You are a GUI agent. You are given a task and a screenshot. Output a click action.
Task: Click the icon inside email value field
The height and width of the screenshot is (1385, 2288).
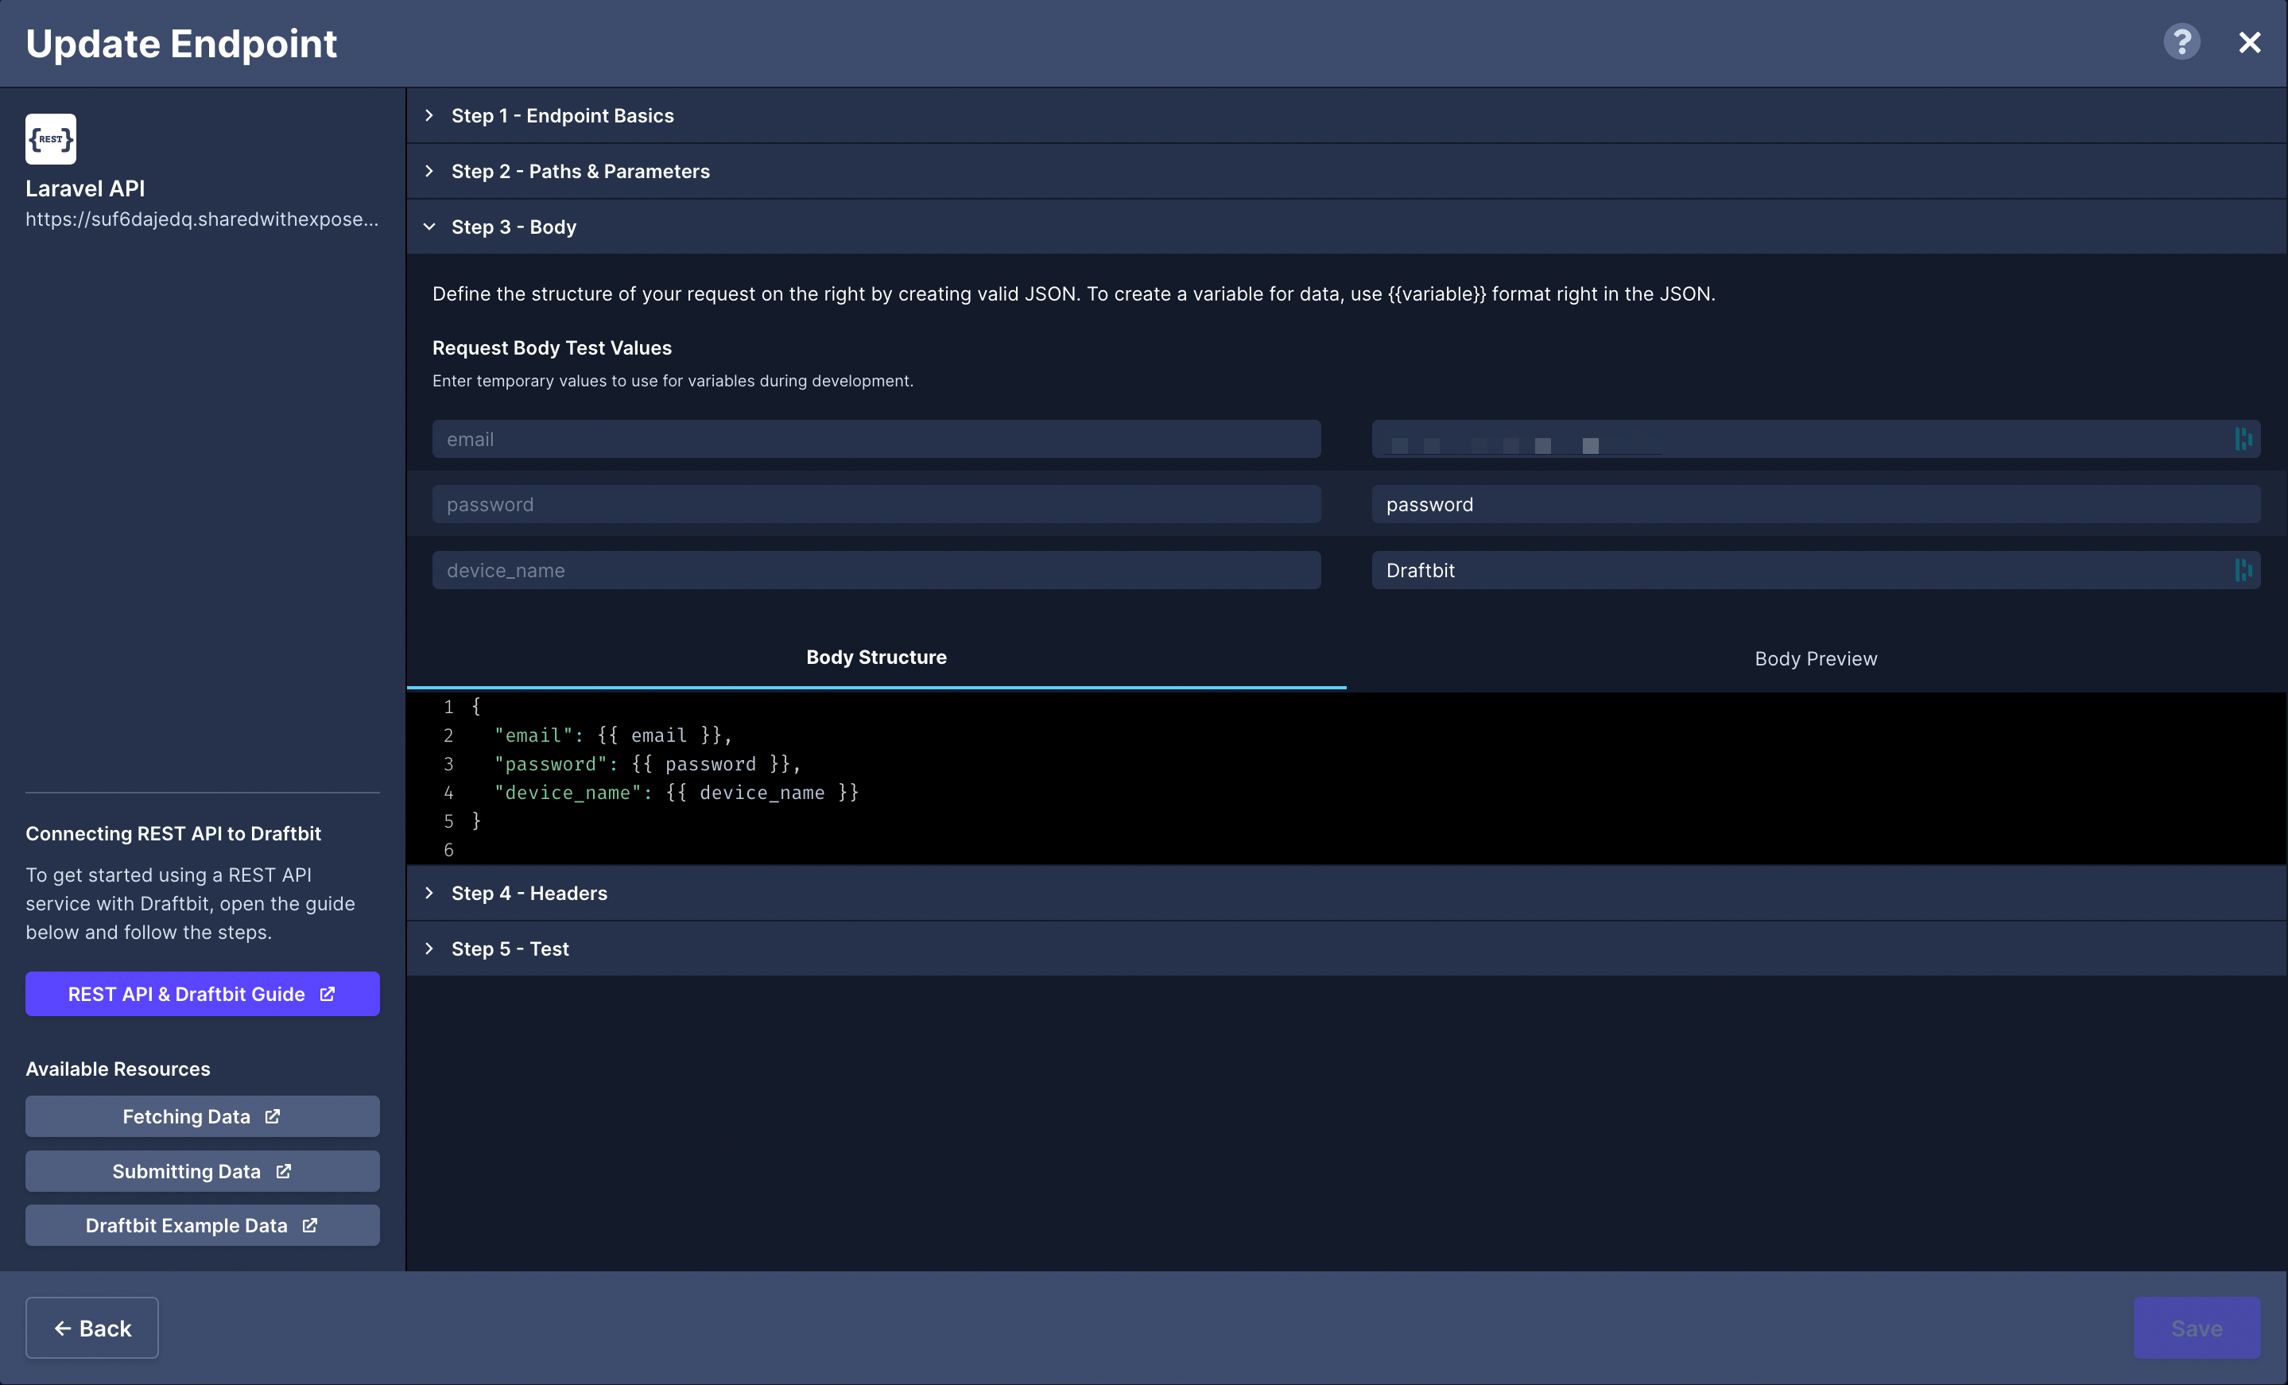(x=2243, y=440)
